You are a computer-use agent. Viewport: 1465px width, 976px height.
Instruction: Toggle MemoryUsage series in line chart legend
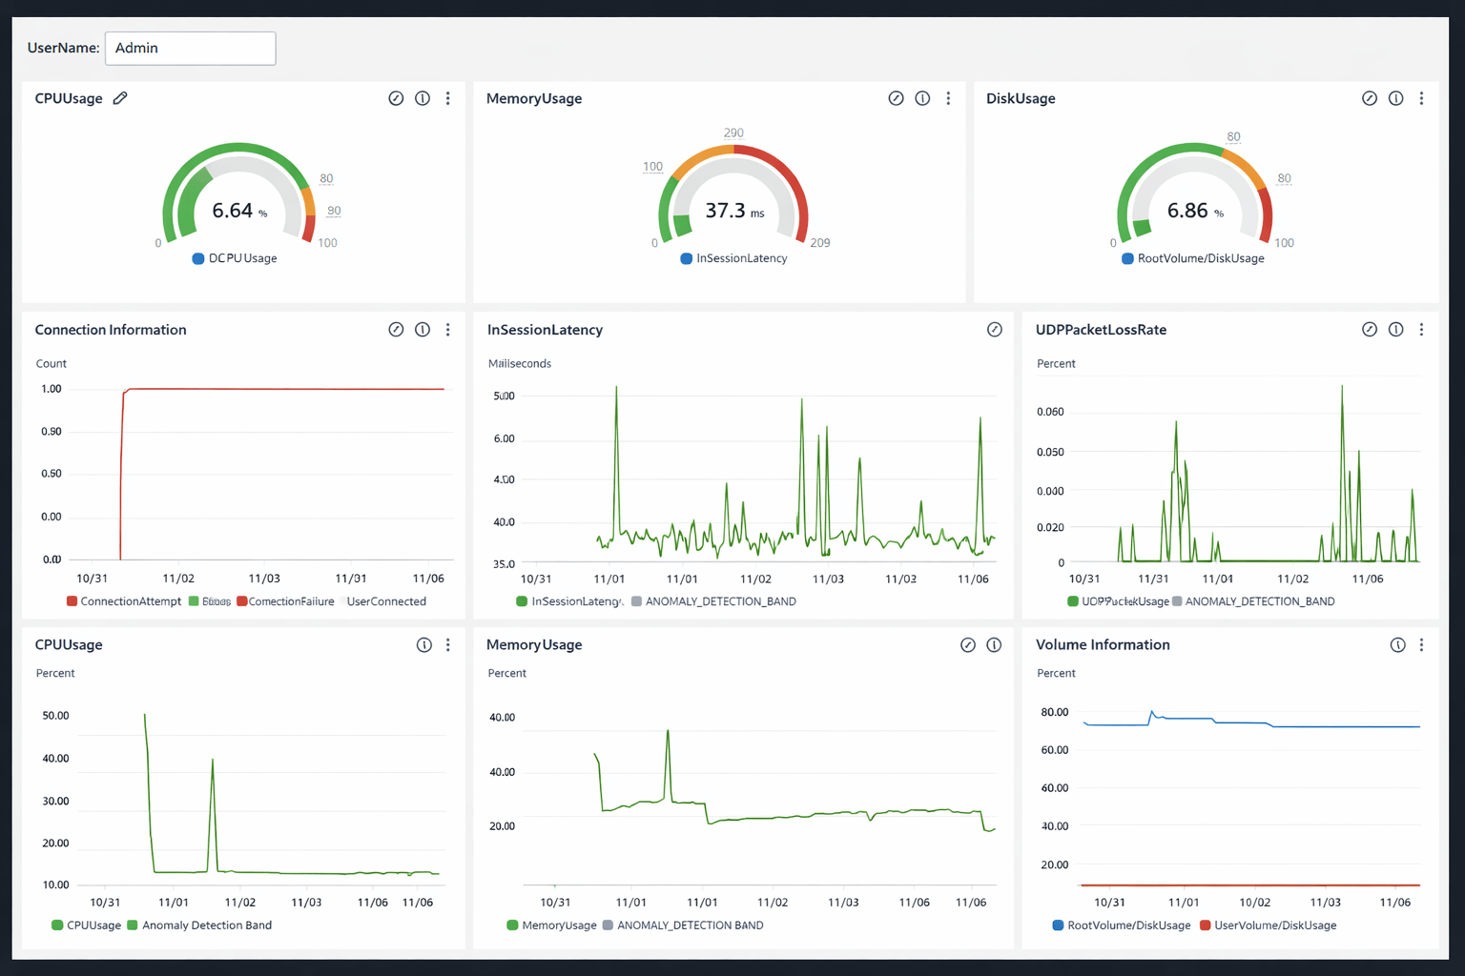[x=552, y=925]
